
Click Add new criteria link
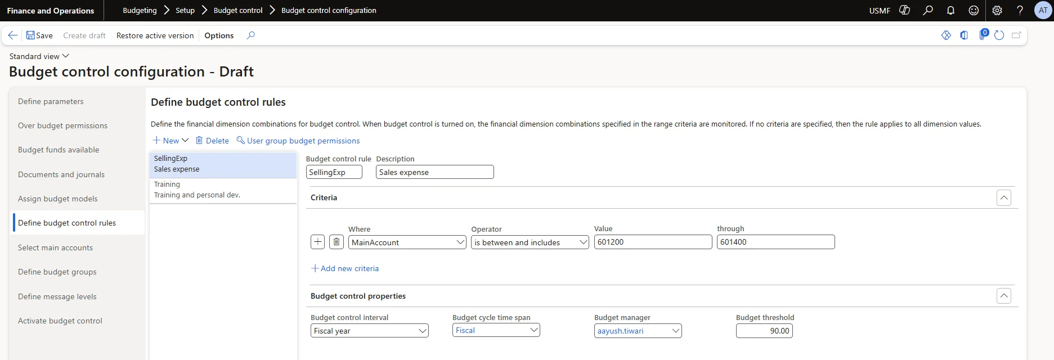(x=345, y=268)
